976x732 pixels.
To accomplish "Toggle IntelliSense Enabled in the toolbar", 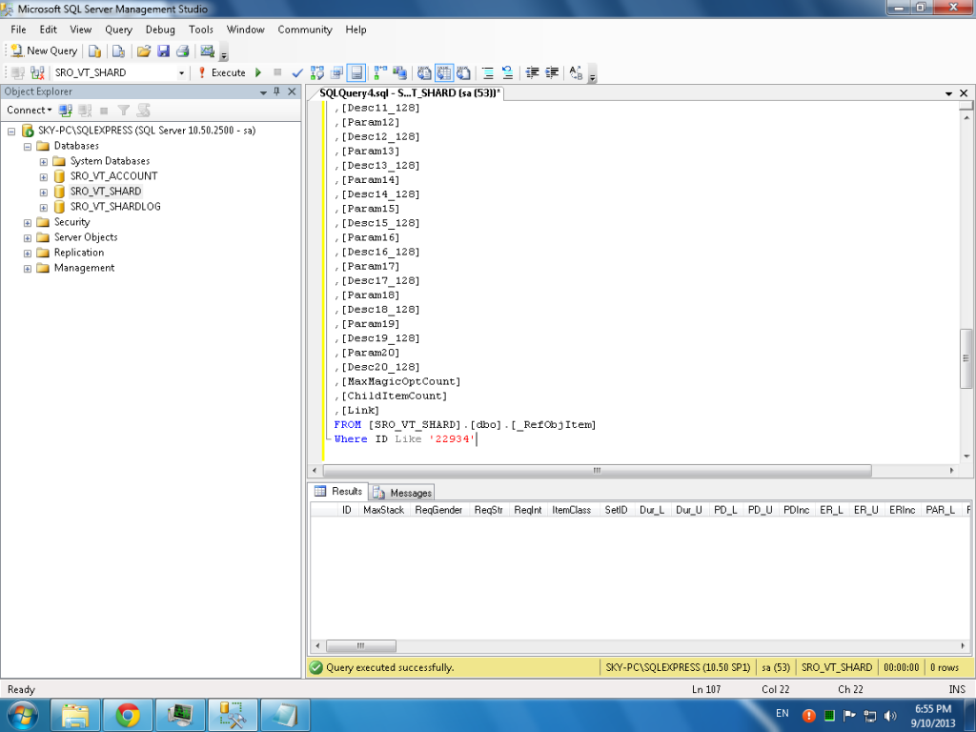I will 356,72.
